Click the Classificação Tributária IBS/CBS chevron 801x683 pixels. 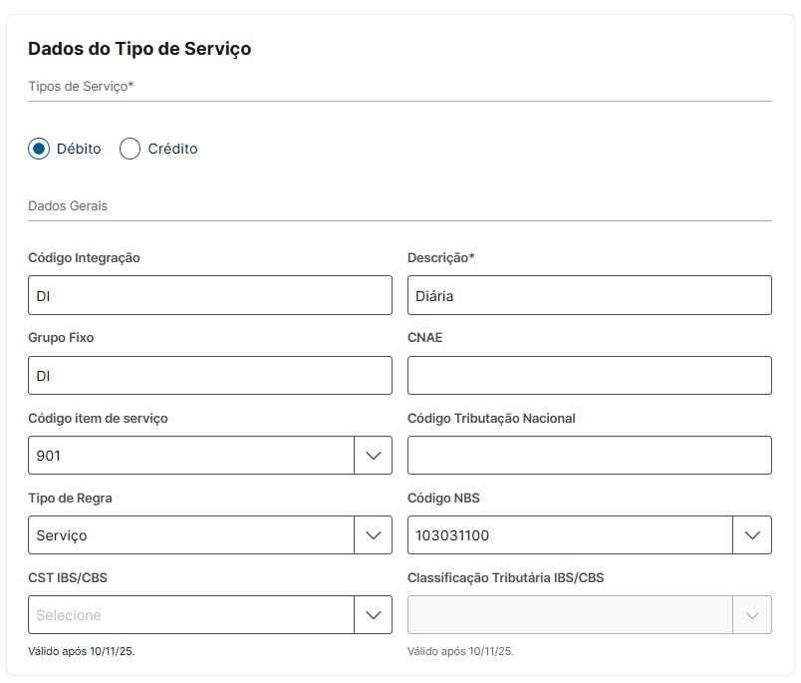coord(752,615)
